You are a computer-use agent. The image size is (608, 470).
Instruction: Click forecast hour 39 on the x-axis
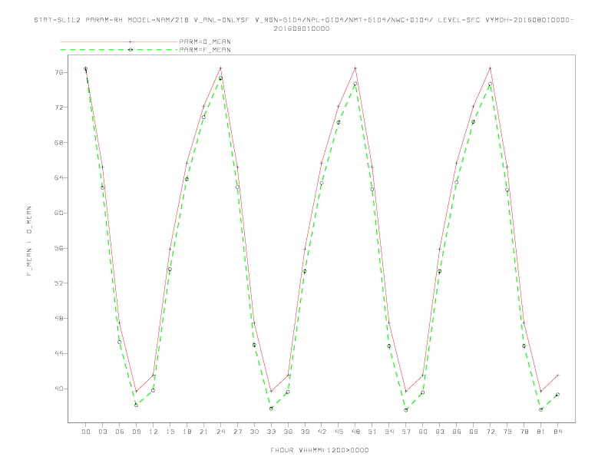(305, 432)
